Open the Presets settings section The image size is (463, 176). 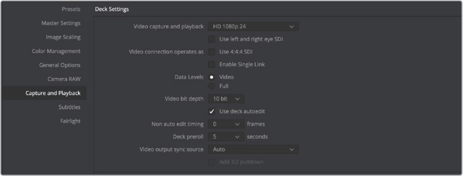tap(71, 9)
